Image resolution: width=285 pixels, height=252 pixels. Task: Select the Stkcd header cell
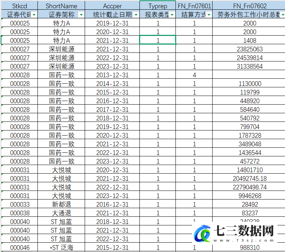[x=19, y=6]
